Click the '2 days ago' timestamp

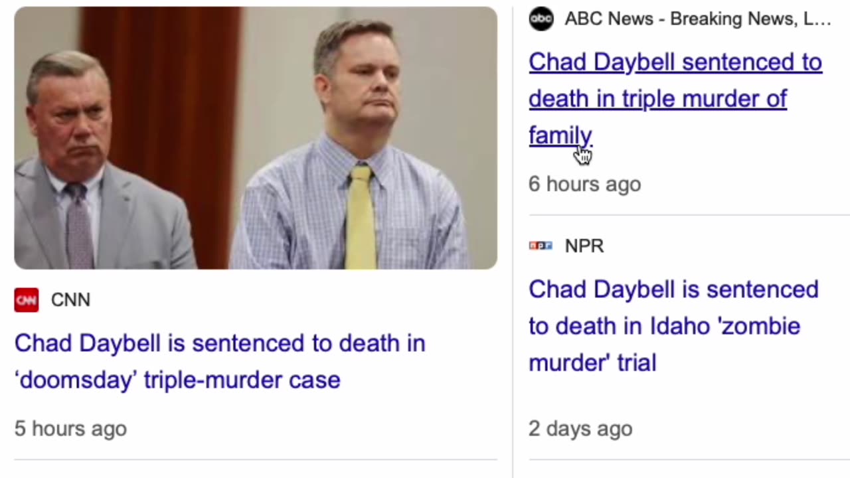[580, 429]
